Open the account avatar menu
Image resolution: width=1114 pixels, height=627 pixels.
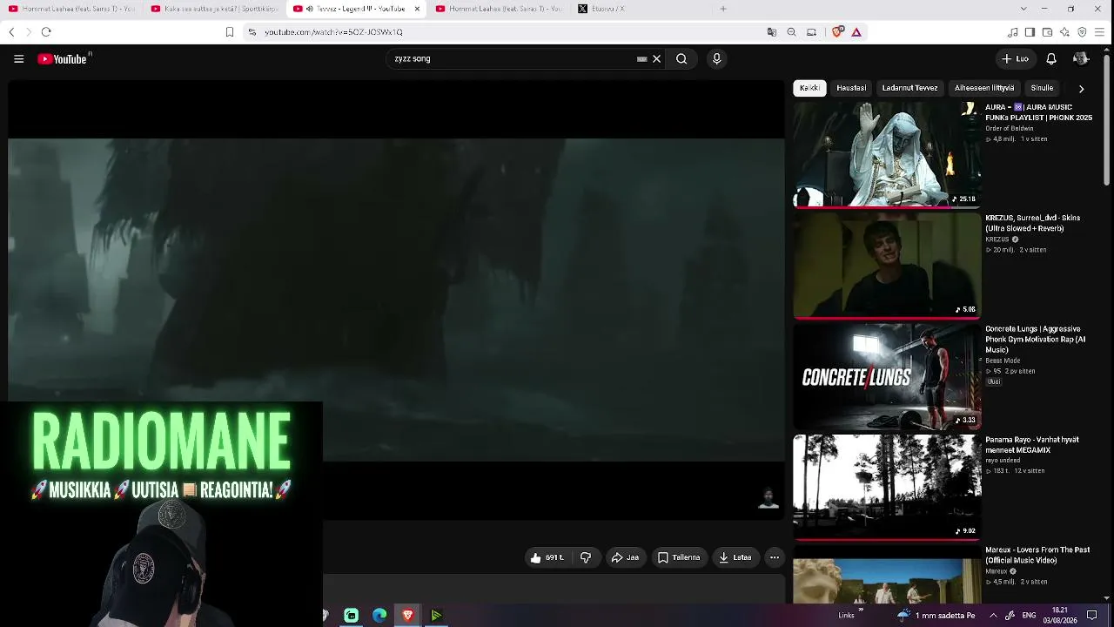tap(1081, 59)
